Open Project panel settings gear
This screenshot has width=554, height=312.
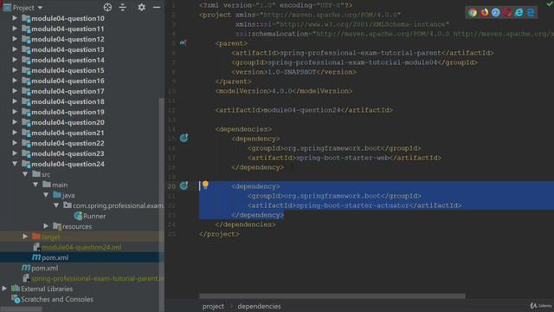coord(141,7)
